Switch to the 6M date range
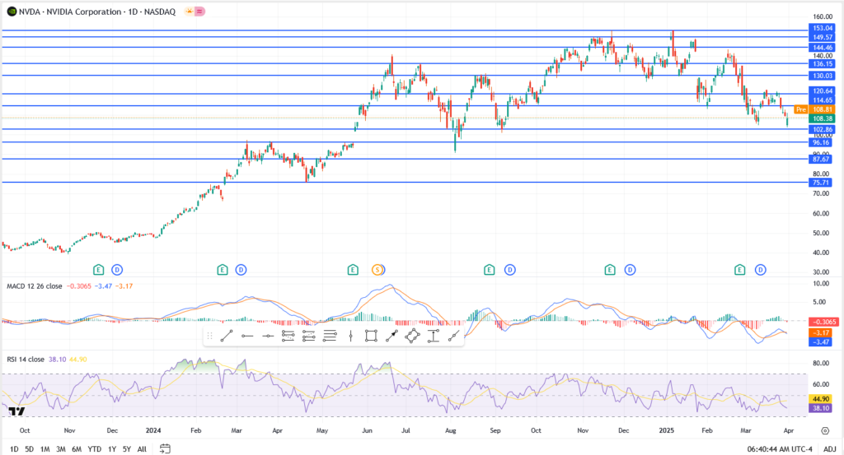 [x=77, y=449]
